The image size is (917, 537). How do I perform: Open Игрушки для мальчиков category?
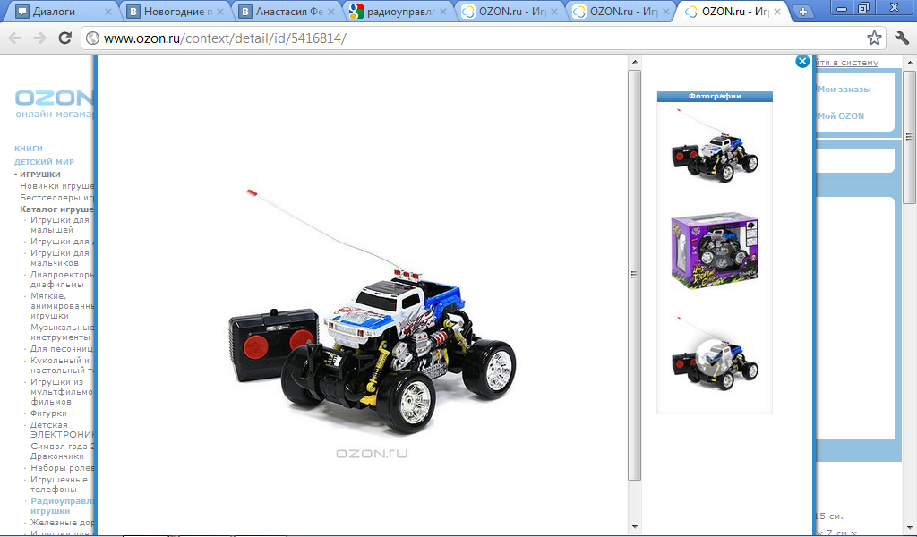[60, 258]
